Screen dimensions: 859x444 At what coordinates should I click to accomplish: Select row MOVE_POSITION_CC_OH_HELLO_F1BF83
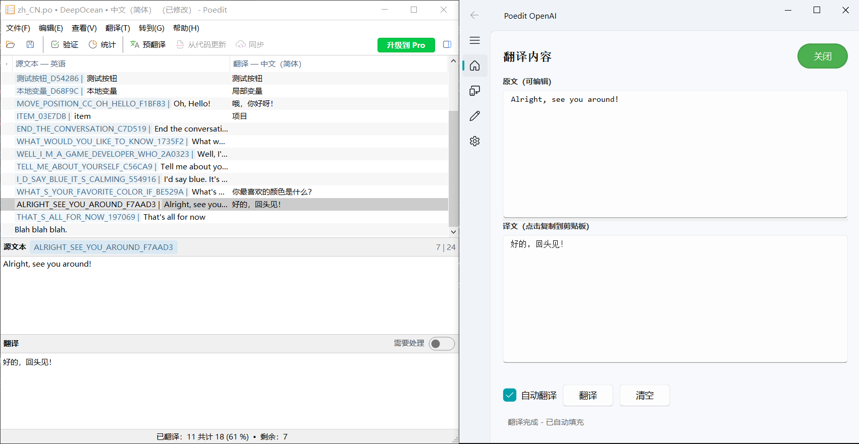point(224,103)
